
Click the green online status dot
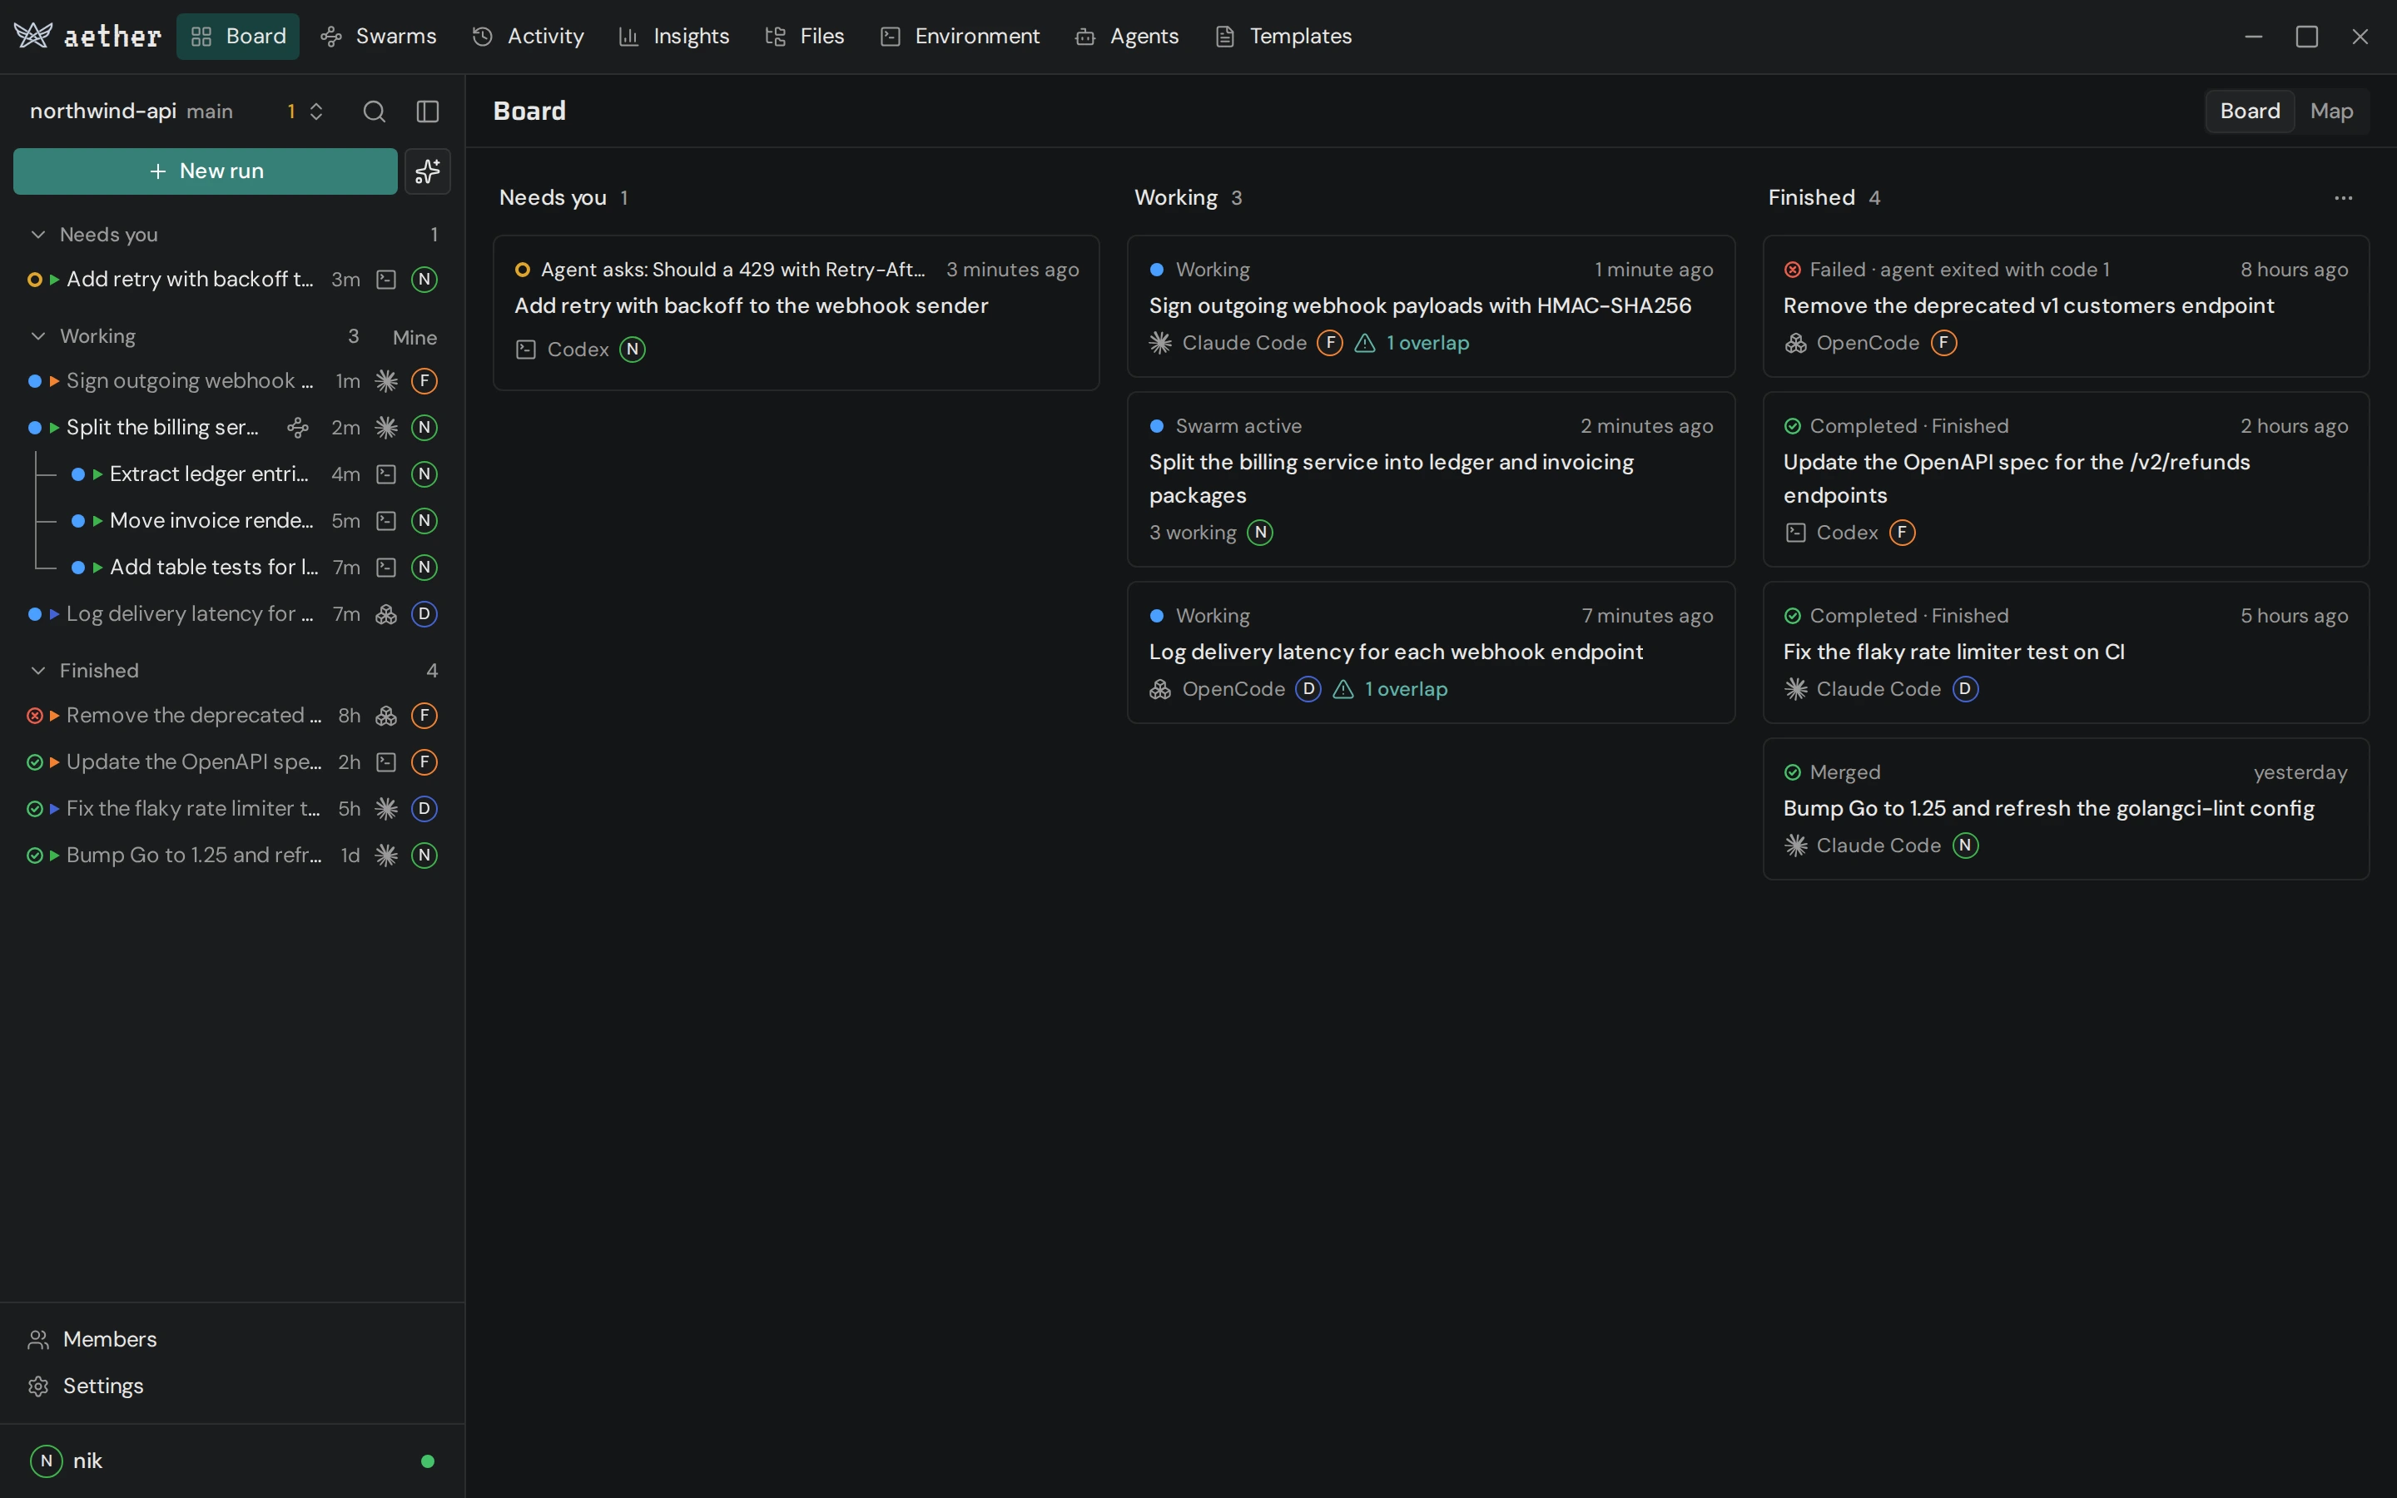coord(428,1461)
